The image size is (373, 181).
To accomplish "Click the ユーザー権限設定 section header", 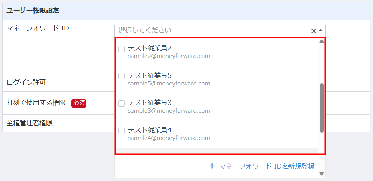I will click(33, 11).
